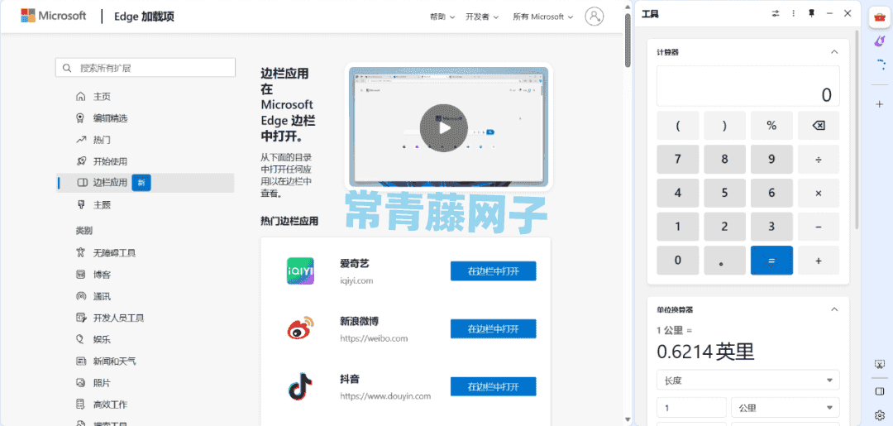
Task: Play the sidebar apps intro video
Action: tap(444, 127)
